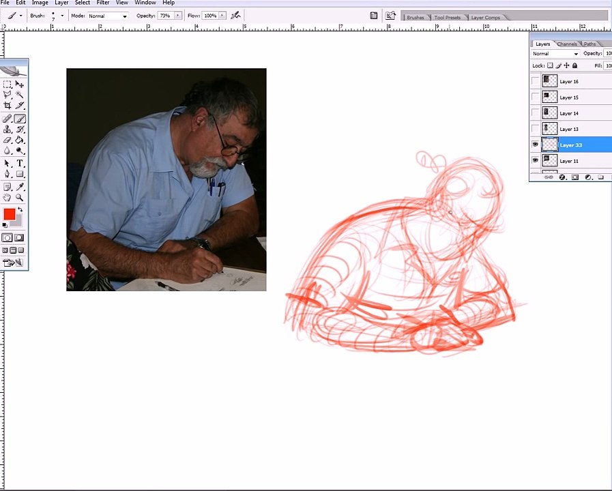The image size is (612, 491).
Task: Open the Tool Presets tab
Action: pos(448,18)
